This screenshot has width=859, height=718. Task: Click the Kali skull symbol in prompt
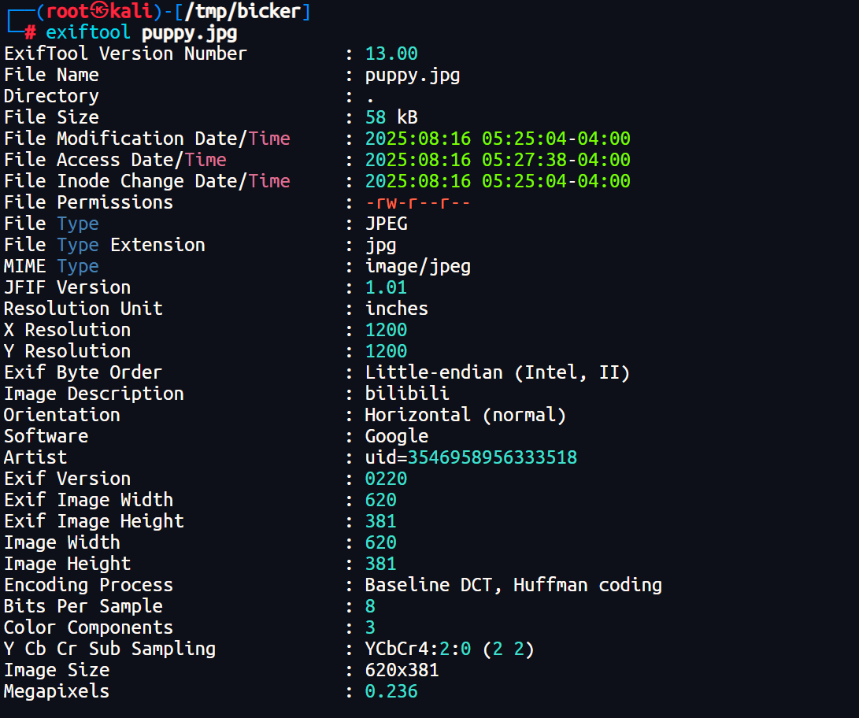click(x=100, y=11)
